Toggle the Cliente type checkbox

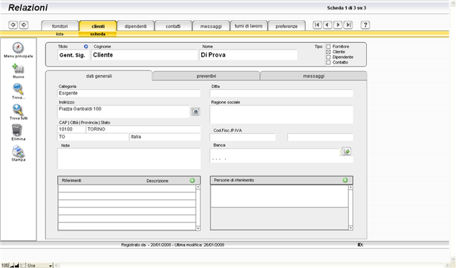329,52
